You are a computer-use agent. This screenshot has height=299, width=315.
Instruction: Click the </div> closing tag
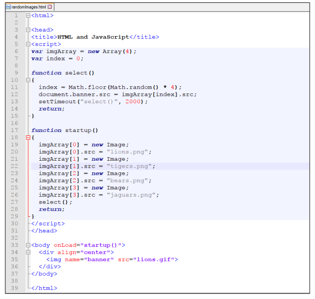50,267
